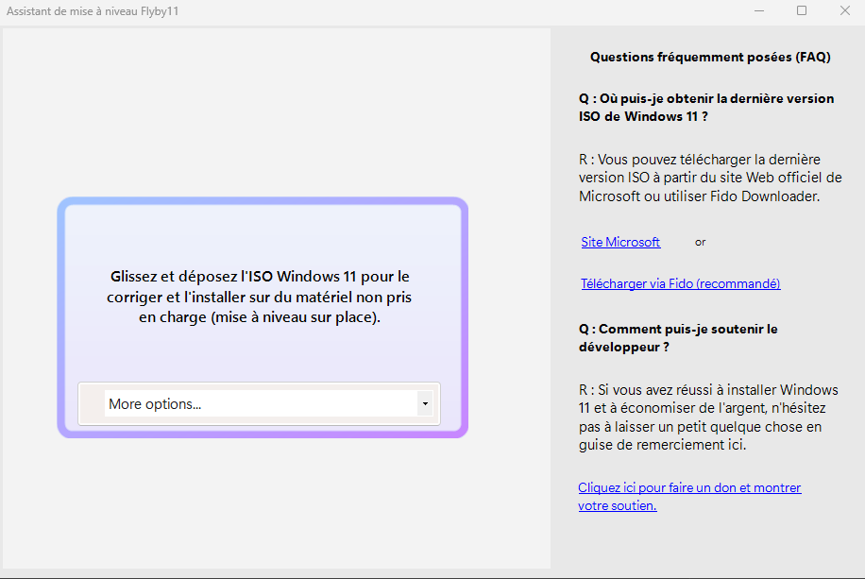
Task: Click the 'Questions fréquemment posées (FAQ)' heading
Action: (x=710, y=57)
